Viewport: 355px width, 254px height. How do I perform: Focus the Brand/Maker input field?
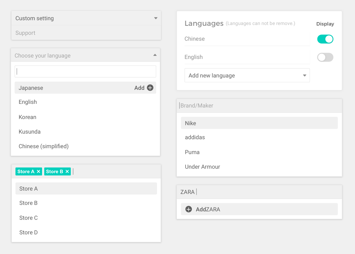(259, 106)
